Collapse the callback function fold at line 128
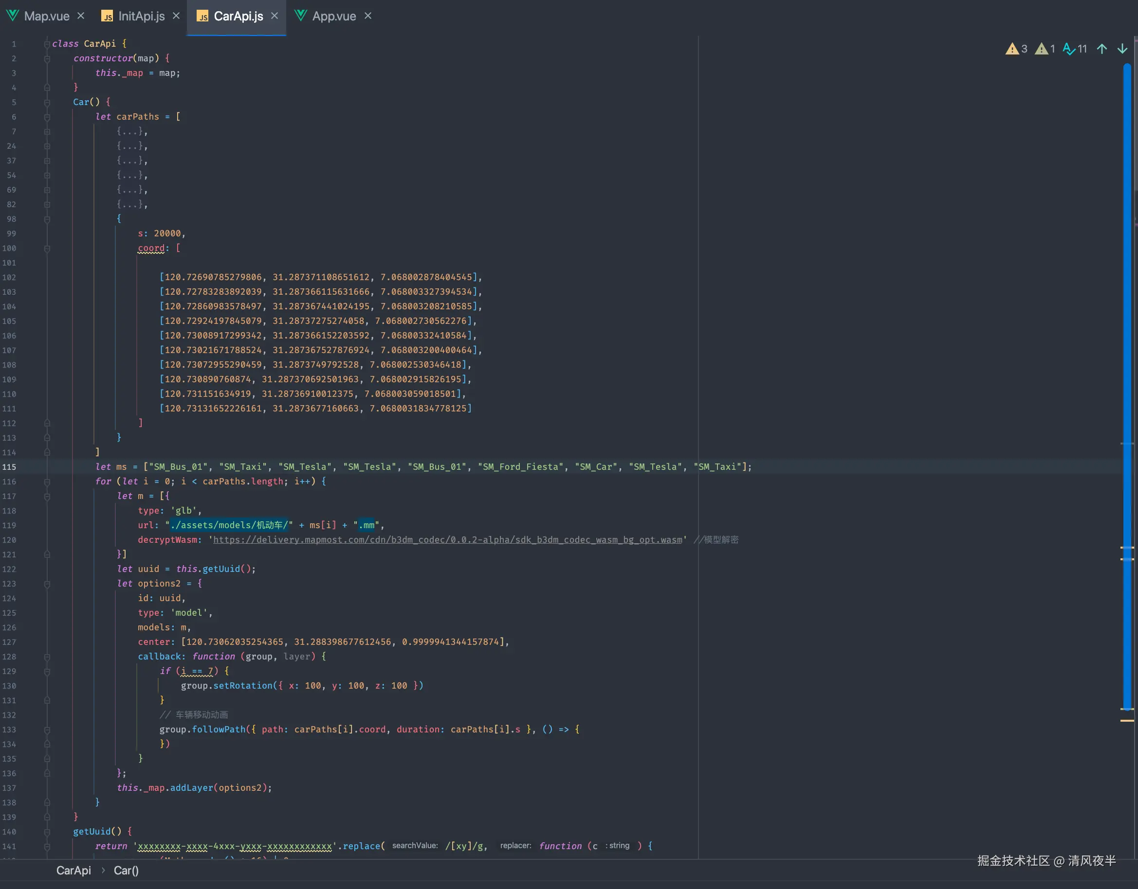The image size is (1138, 889). 47,657
